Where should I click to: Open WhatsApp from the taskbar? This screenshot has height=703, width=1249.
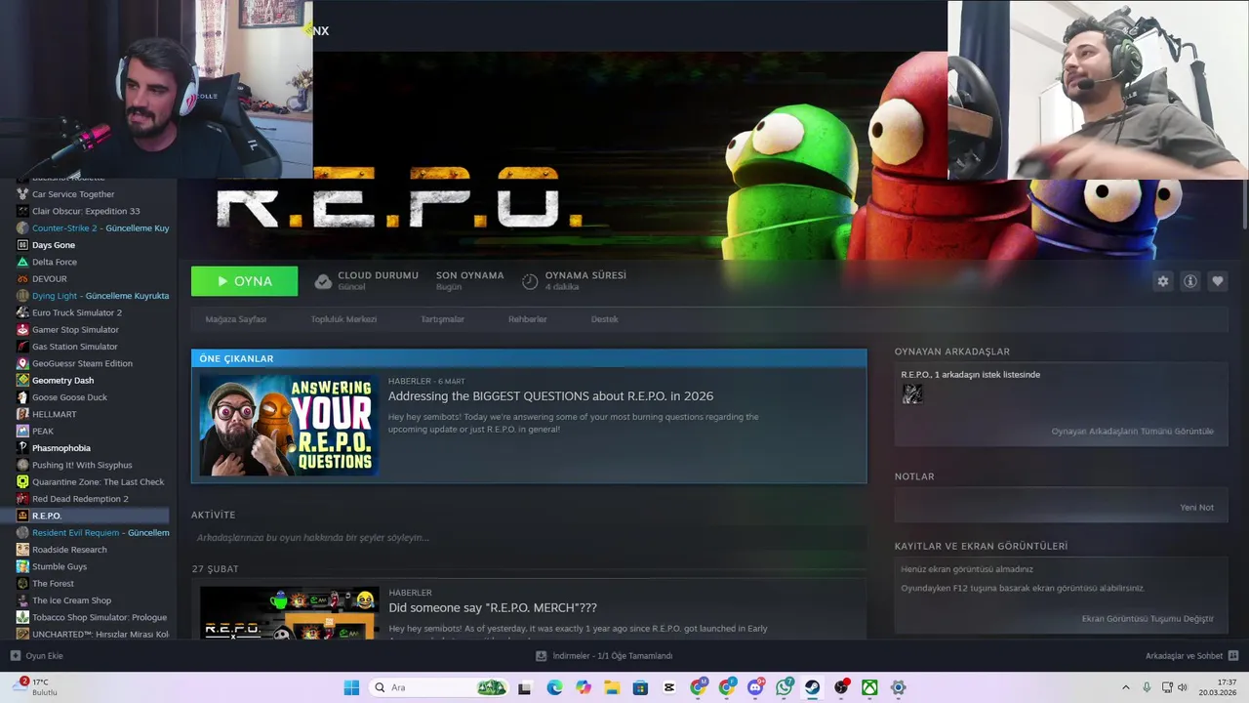(784, 687)
